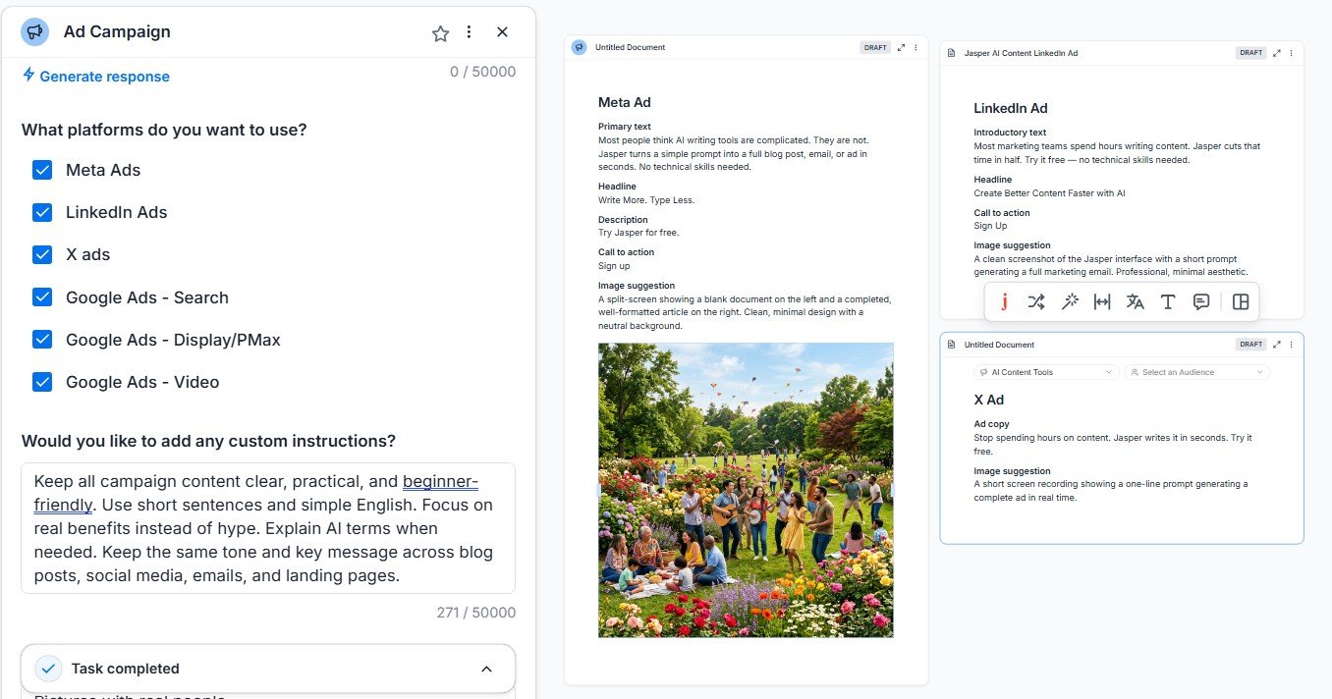Screen dimensions: 1332x699
Task: Open the Meta Ad document's more options menu
Action: pos(916,47)
